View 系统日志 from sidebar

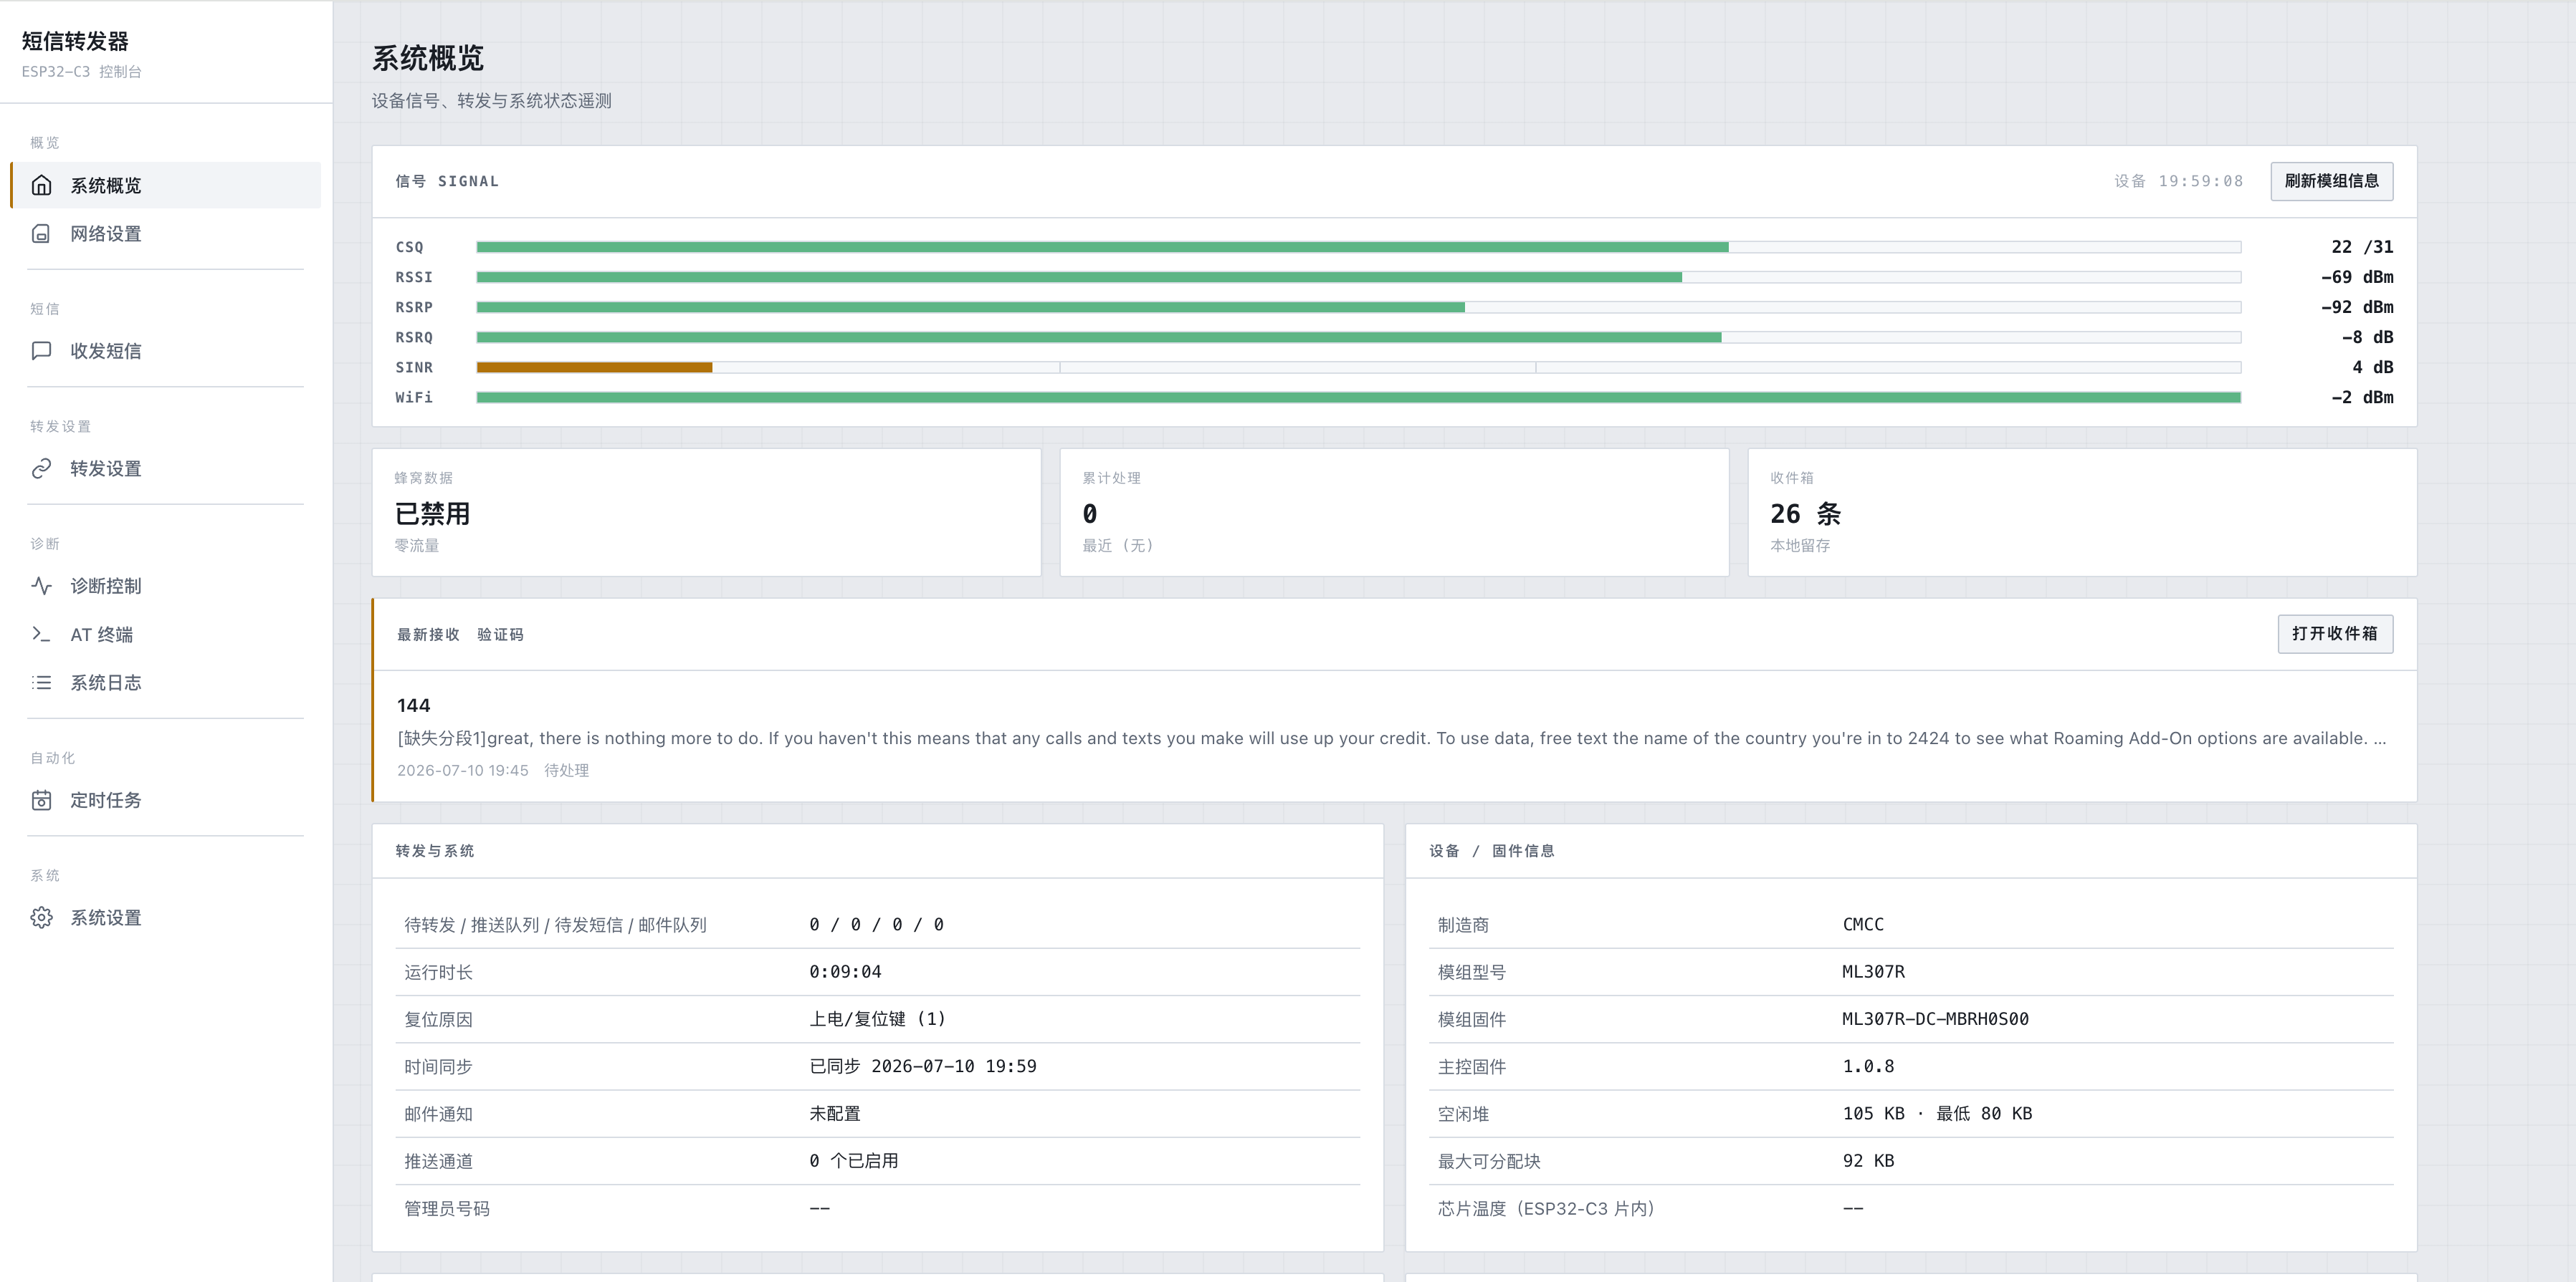166,683
